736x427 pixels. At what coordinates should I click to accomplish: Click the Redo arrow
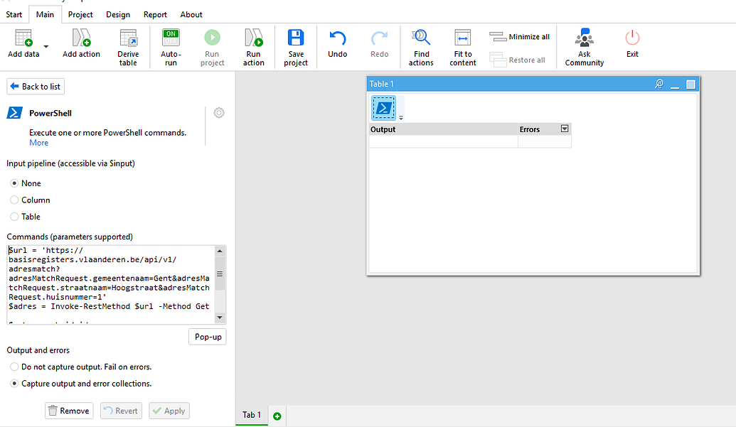(379, 38)
